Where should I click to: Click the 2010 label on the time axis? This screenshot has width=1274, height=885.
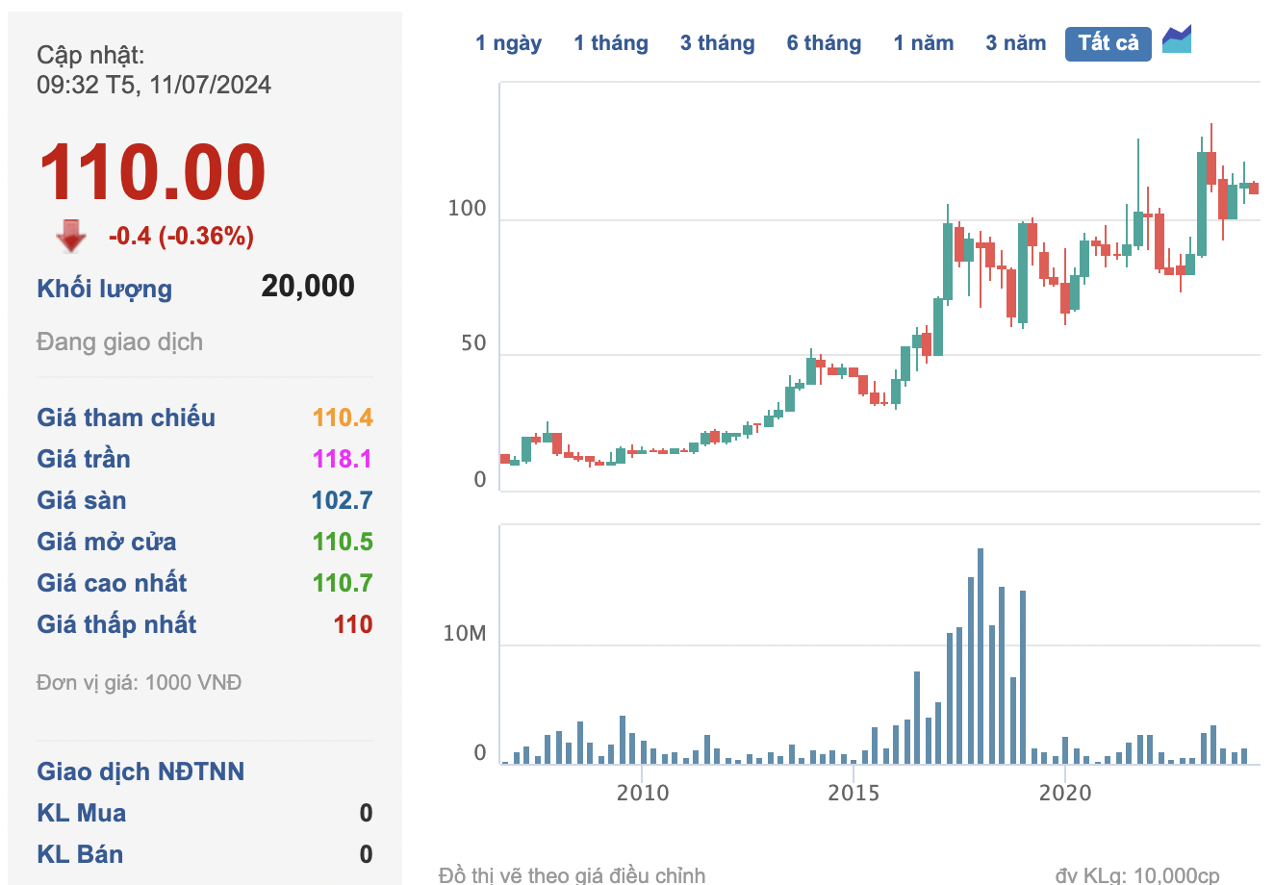click(x=642, y=793)
